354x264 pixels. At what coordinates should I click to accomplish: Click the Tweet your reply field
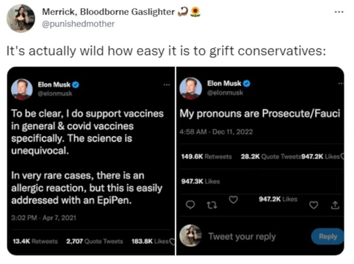tap(242, 237)
